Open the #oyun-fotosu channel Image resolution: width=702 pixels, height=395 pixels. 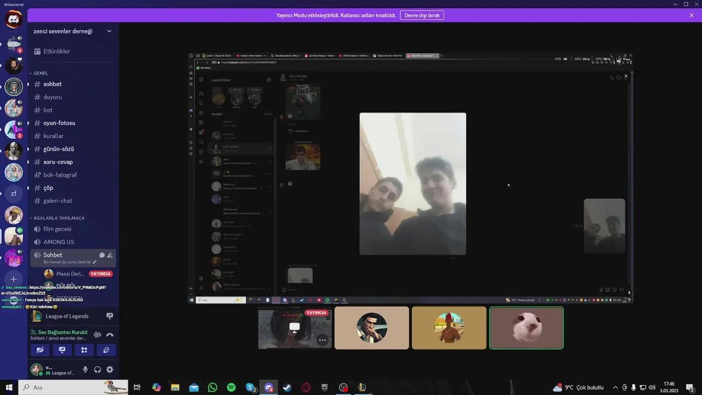(x=73, y=123)
